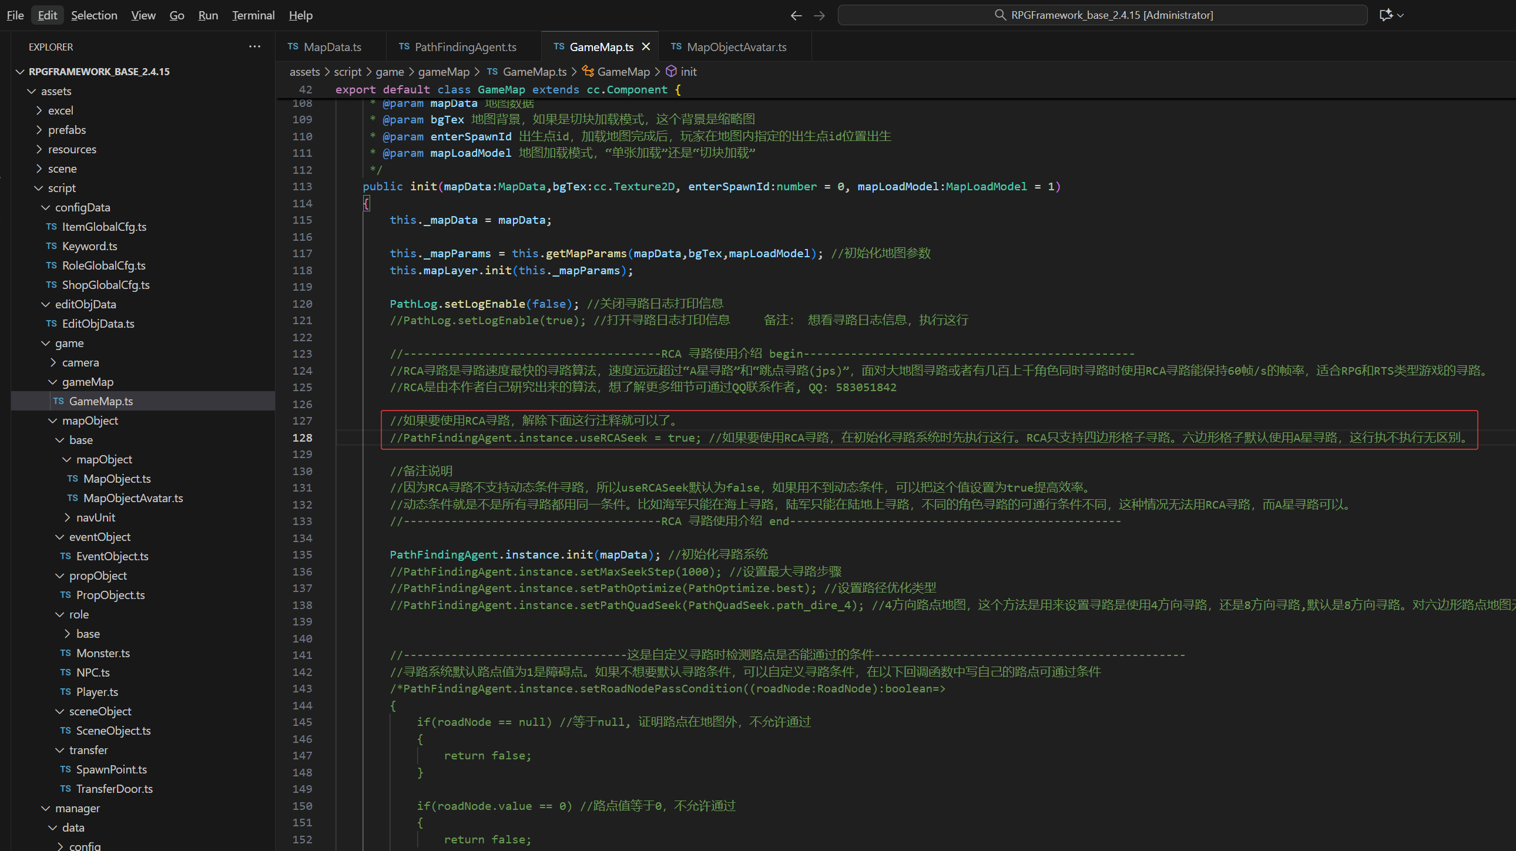Open the Terminal menu

(x=253, y=15)
